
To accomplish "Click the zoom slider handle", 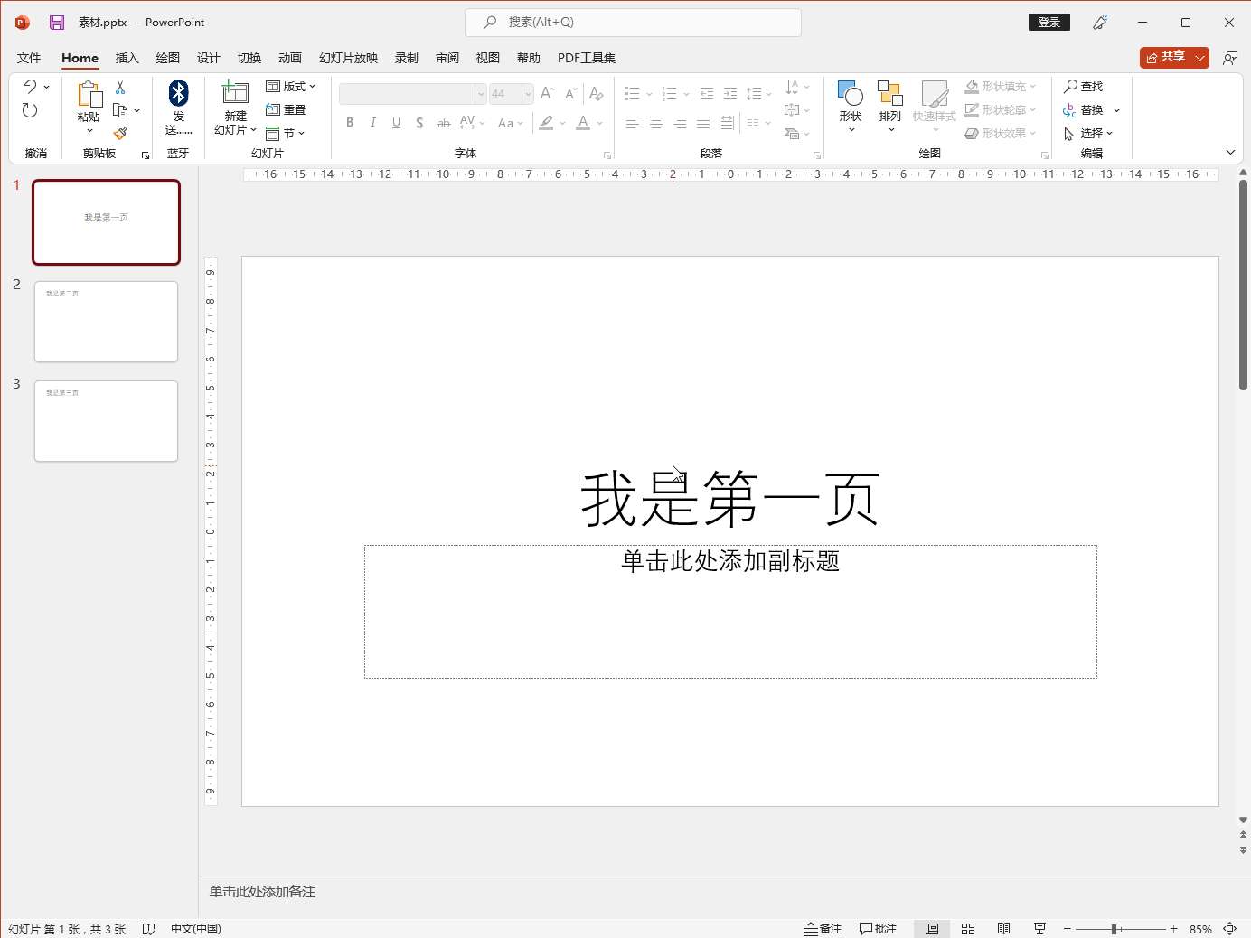I will click(1115, 929).
